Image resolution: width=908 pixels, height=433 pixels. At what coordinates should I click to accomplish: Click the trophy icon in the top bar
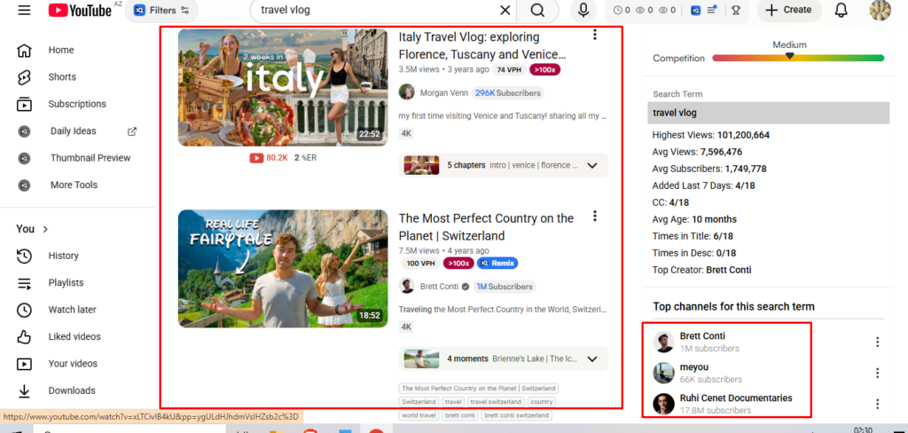click(734, 11)
